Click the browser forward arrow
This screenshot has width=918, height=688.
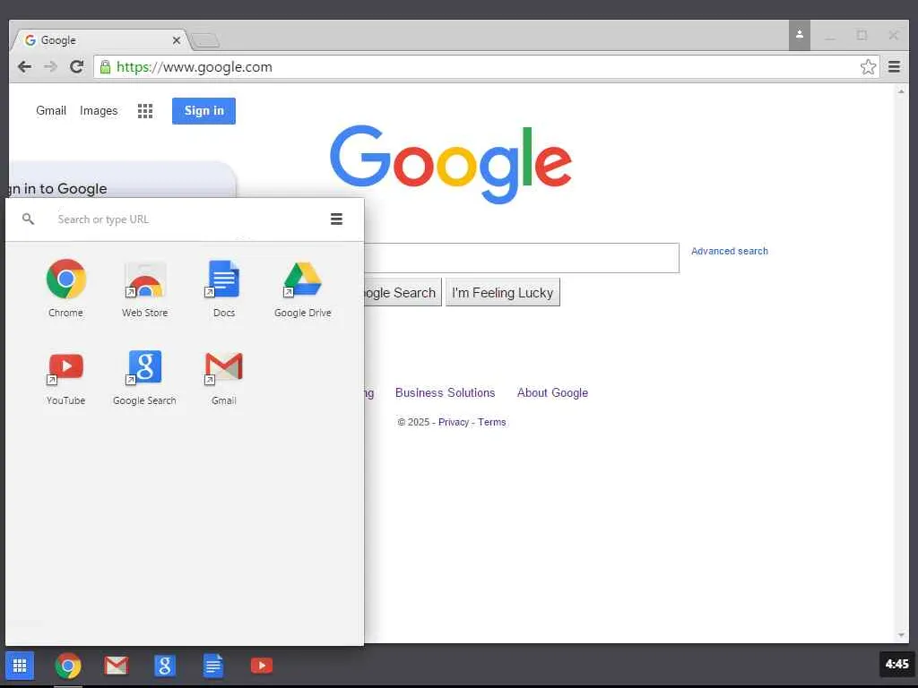point(50,66)
